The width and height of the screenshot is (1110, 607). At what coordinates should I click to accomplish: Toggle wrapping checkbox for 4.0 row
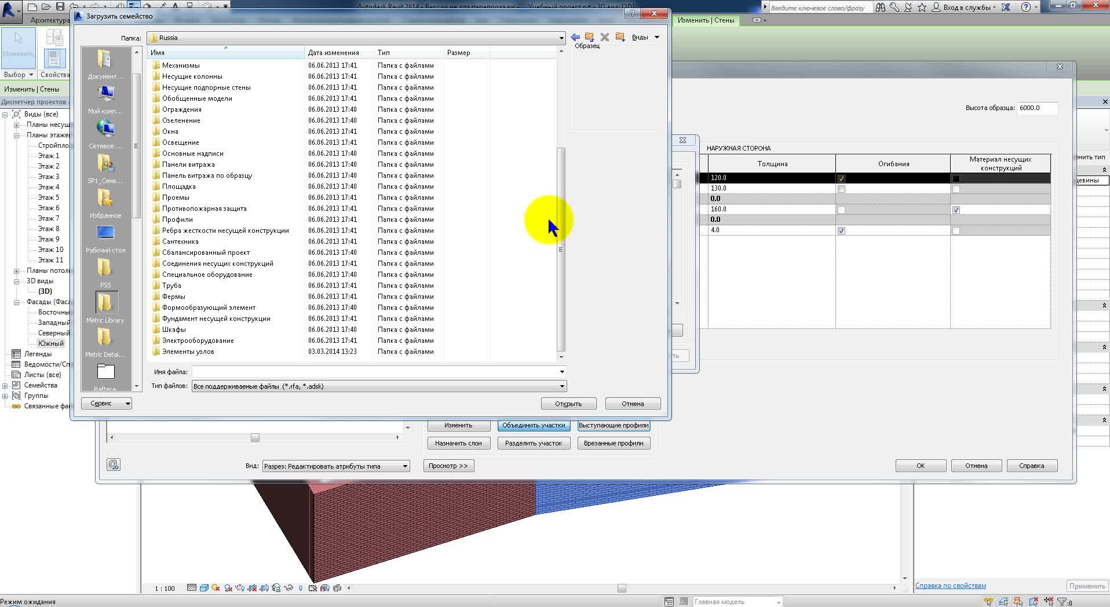tap(841, 231)
